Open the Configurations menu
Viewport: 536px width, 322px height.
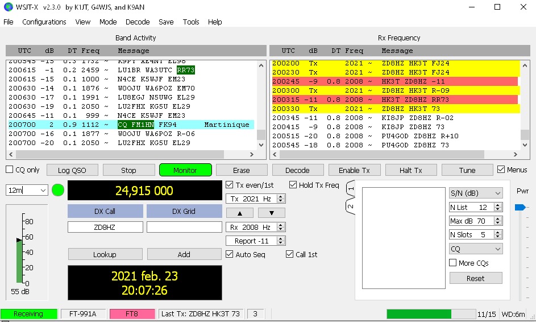click(44, 22)
